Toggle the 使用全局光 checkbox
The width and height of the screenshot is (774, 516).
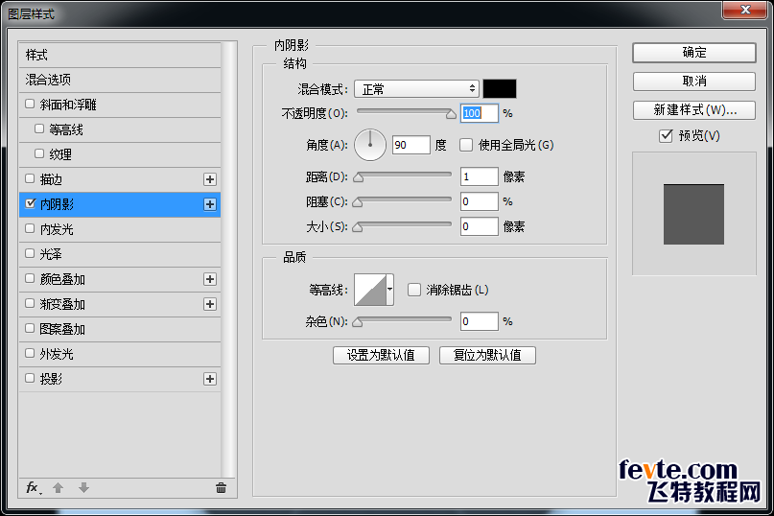466,145
